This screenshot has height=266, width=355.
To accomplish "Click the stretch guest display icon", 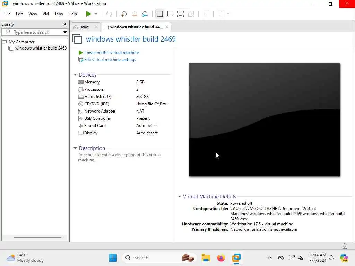I will pyautogui.click(x=221, y=14).
